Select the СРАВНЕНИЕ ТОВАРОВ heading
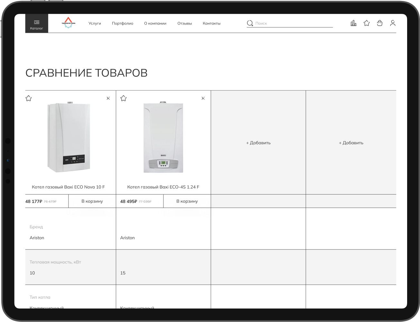Viewport: 420px width, 322px height. (x=87, y=73)
